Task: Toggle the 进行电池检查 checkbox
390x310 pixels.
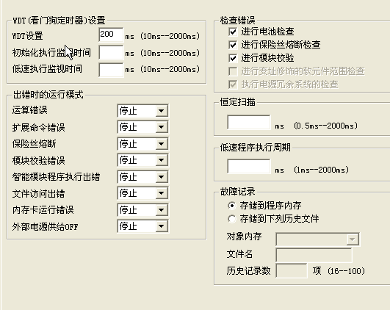Action: click(x=233, y=32)
